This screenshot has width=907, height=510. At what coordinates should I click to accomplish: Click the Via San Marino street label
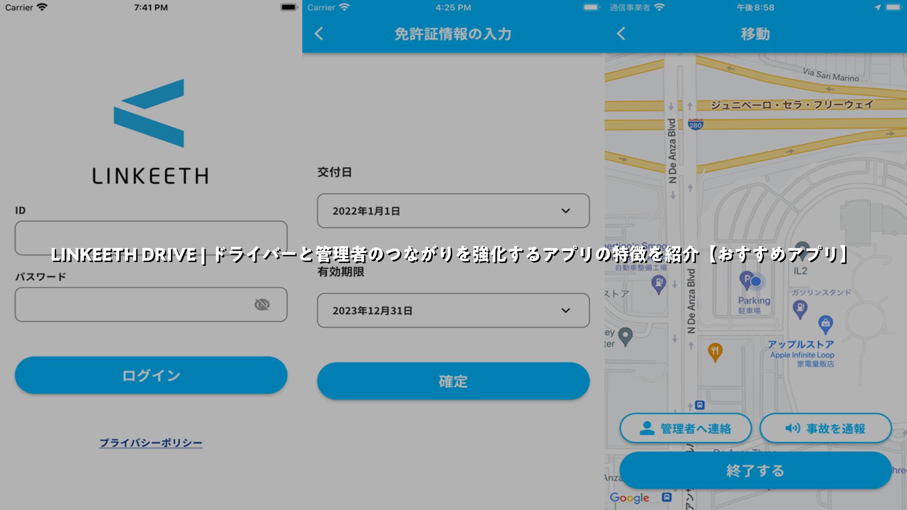(x=831, y=75)
